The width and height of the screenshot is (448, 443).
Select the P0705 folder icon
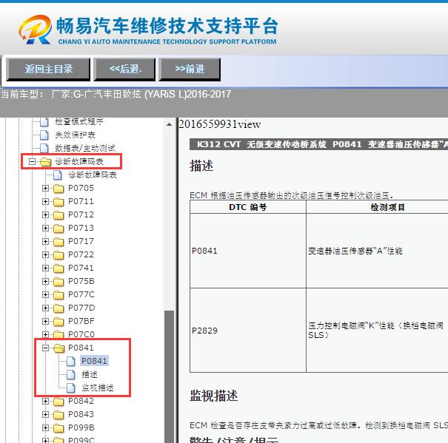pyautogui.click(x=58, y=189)
